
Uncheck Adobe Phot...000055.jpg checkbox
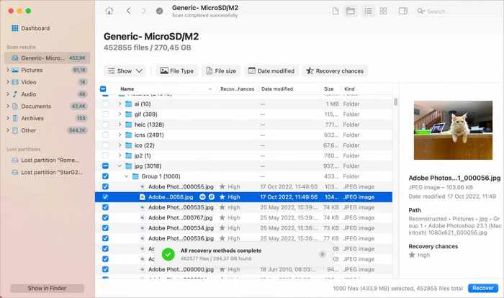tap(105, 186)
